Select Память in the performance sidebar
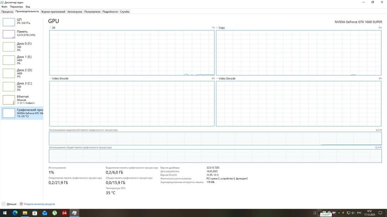387x217 pixels. [x=22, y=34]
